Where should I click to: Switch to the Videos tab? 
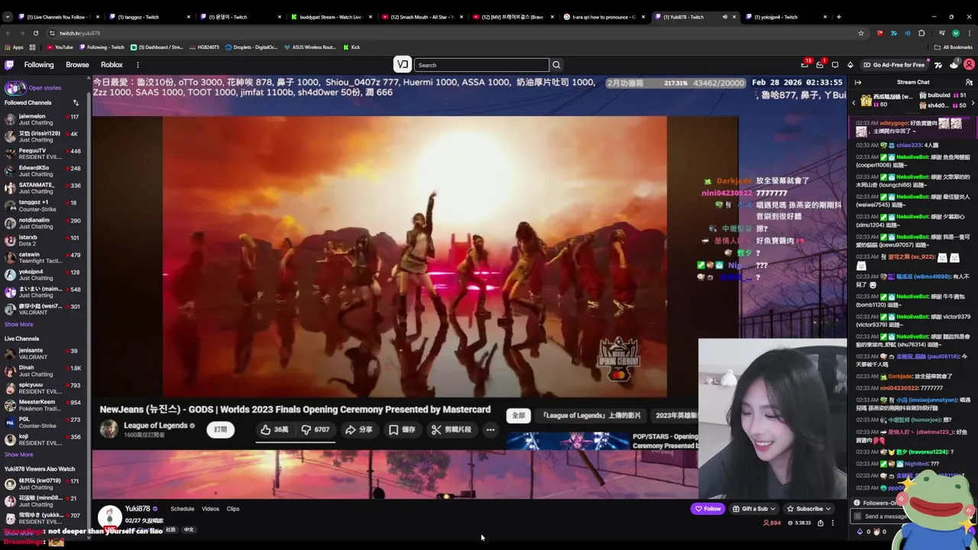210,509
